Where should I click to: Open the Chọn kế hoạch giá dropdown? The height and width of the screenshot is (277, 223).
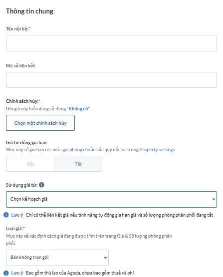[x=111, y=199]
